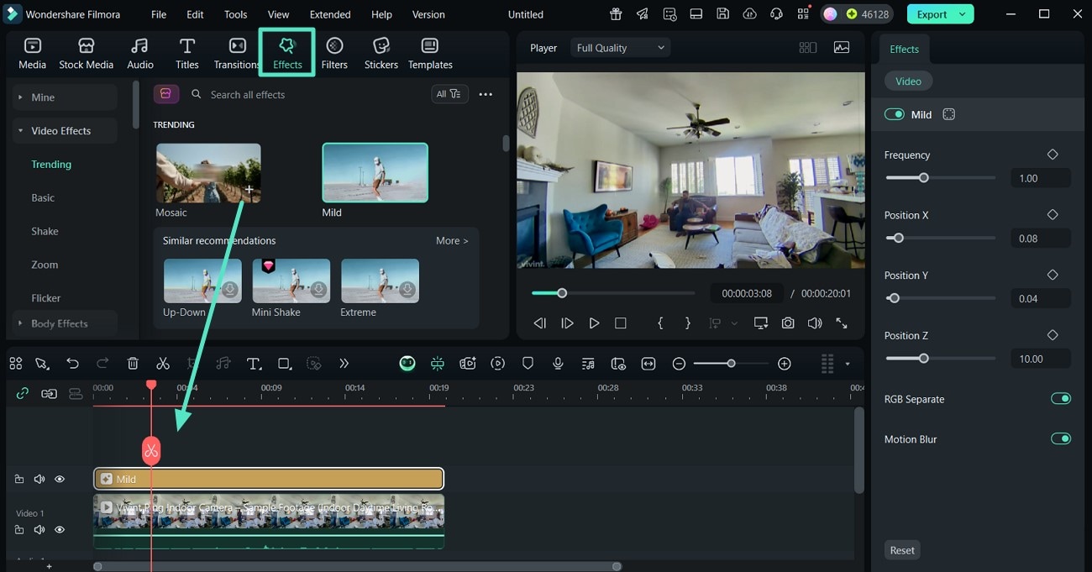1092x572 pixels.
Task: Toggle visibility of Video 1 track
Action: [60, 530]
